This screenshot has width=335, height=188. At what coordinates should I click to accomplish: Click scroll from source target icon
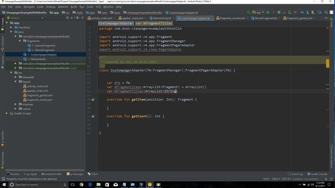[x=68, y=18]
